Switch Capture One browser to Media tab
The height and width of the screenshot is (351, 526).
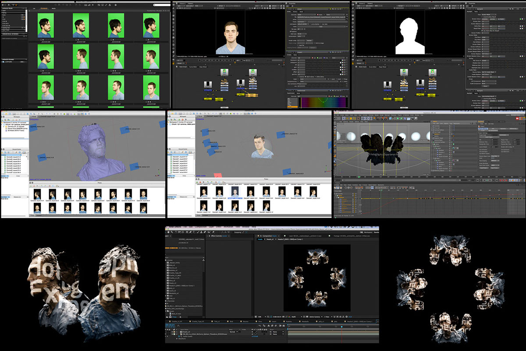pyautogui.click(x=54, y=8)
